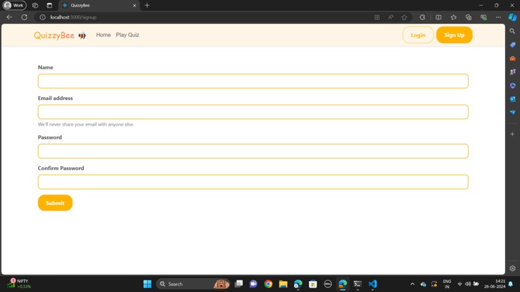520x292 pixels.
Task: Focus the Confirm Password input field
Action: (253, 182)
